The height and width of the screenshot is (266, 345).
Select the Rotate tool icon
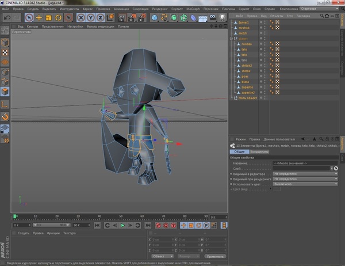click(58, 18)
